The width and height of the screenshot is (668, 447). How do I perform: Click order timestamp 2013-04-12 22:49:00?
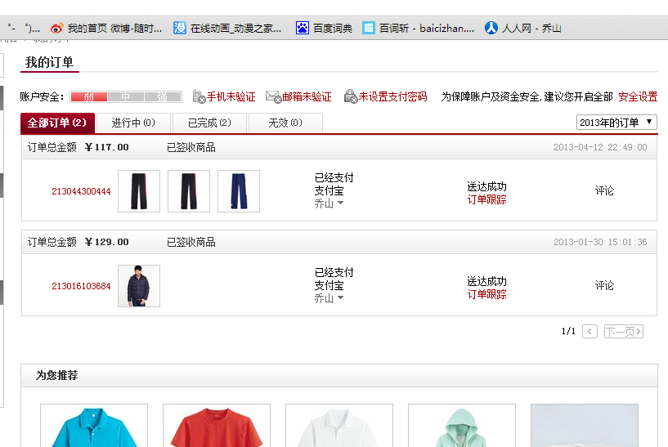600,147
